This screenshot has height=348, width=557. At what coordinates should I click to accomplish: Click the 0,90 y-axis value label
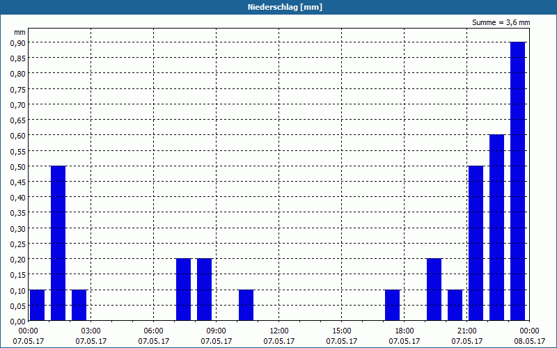pos(18,42)
